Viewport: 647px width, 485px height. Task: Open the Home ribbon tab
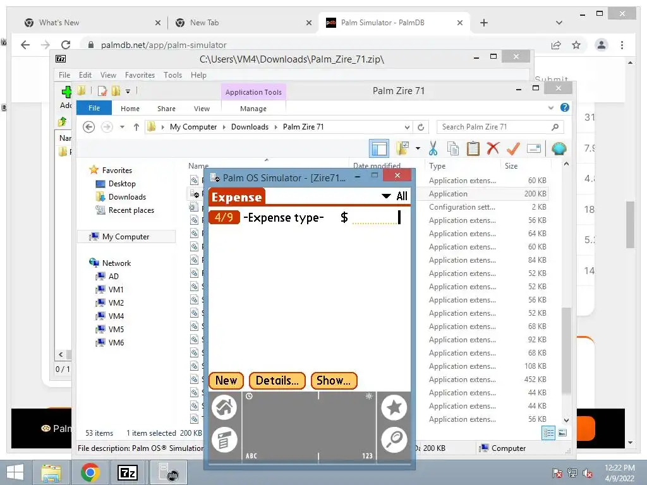(x=130, y=109)
